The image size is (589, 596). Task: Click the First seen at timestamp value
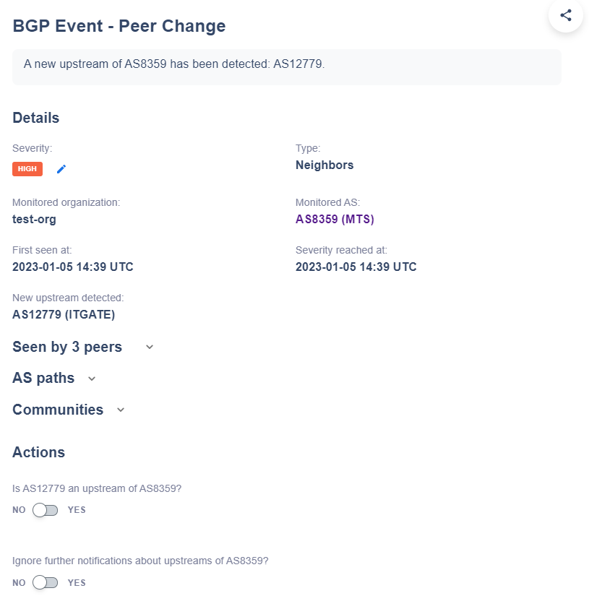point(72,267)
